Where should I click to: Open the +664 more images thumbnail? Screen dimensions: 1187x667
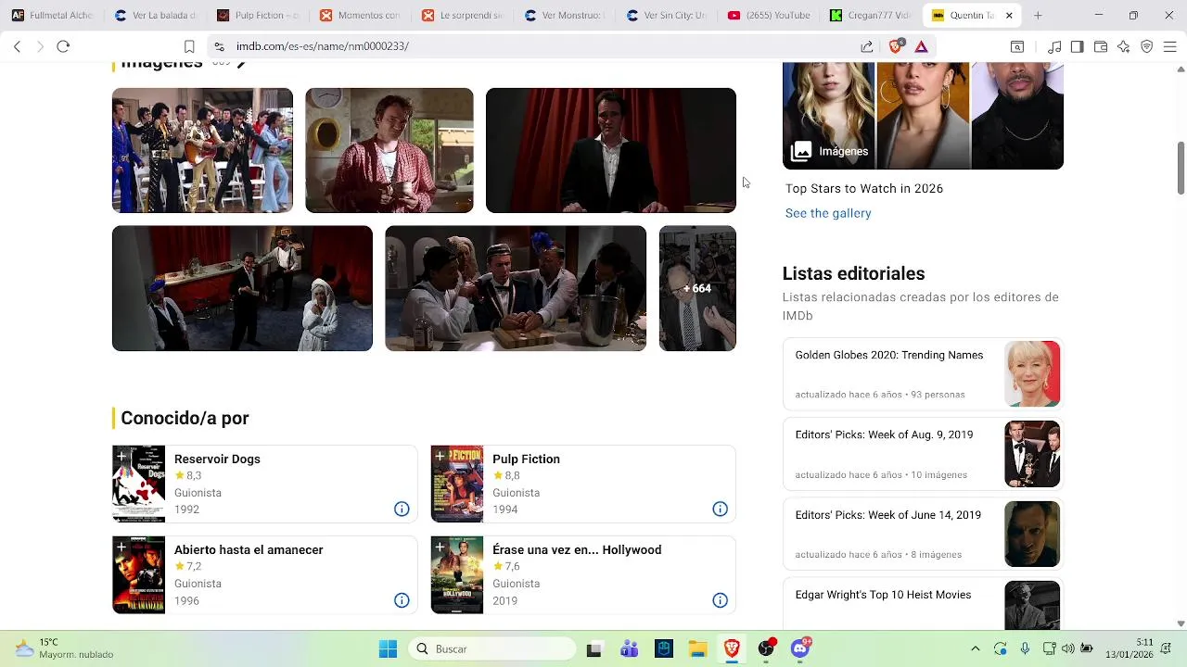pos(697,288)
